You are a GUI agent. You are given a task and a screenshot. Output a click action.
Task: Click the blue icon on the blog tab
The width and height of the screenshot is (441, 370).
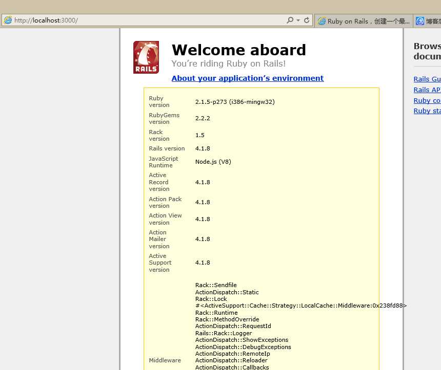[419, 21]
